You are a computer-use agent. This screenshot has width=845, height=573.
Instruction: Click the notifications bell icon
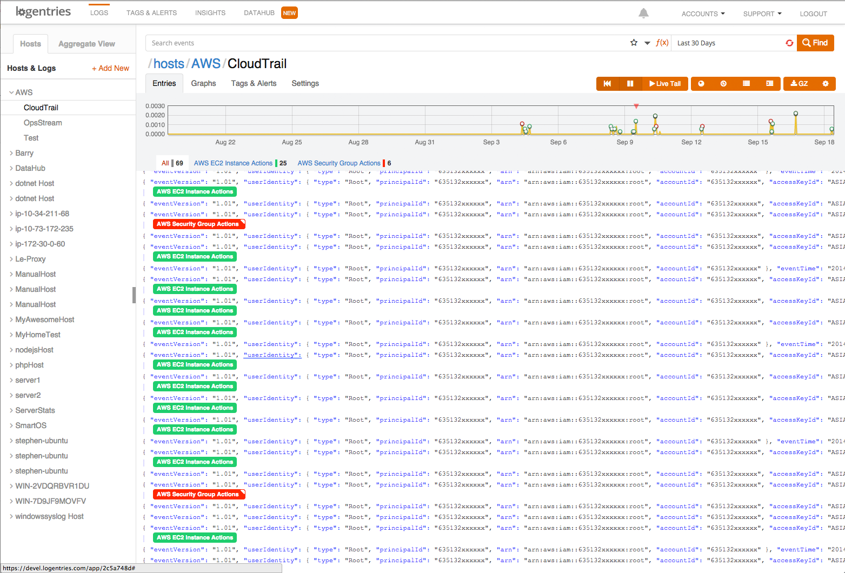[643, 14]
